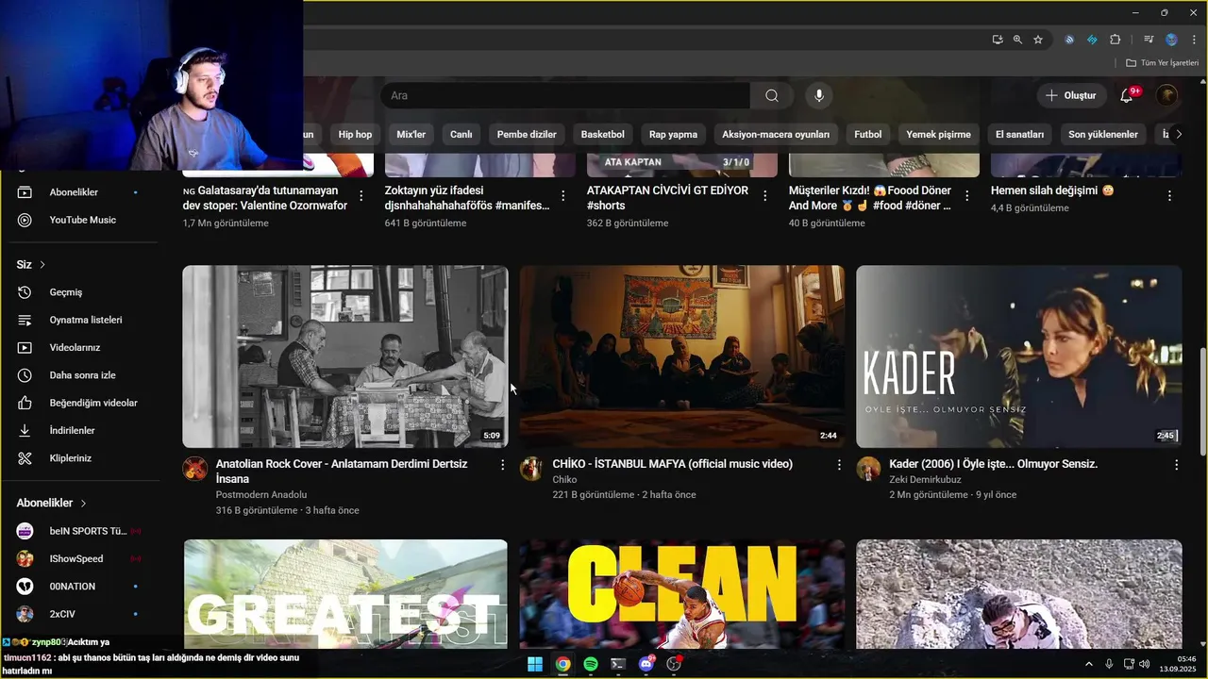Expand the Siz section chevron
1208x679 pixels.
click(x=42, y=265)
